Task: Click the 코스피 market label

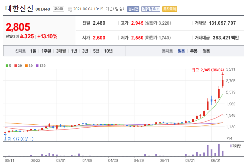Action: point(58,9)
